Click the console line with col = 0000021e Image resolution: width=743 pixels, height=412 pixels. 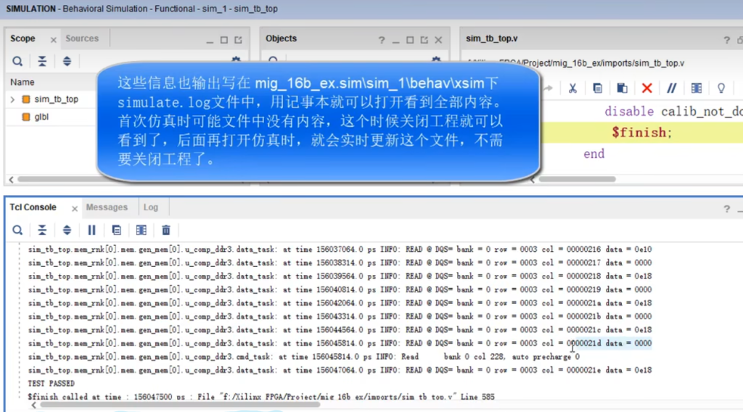340,371
